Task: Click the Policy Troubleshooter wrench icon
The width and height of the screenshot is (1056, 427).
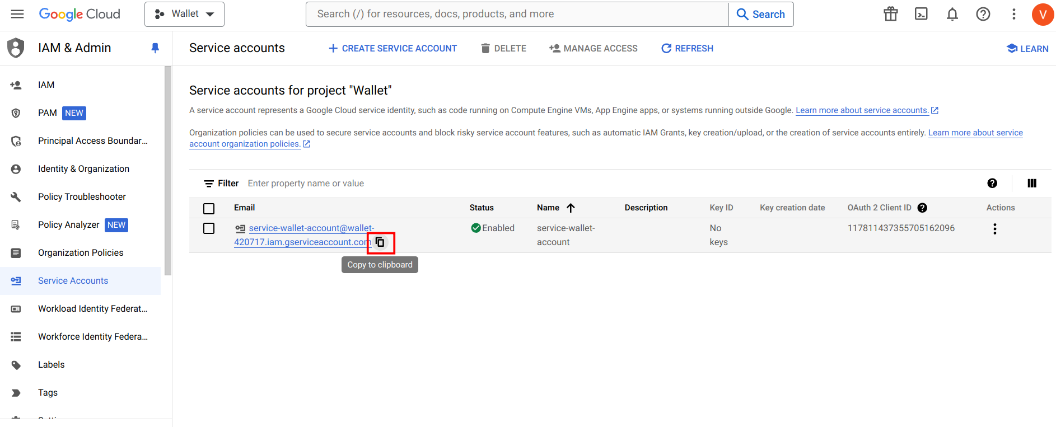Action: click(16, 197)
